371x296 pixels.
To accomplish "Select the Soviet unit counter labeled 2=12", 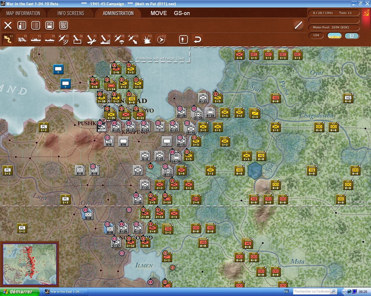I will (131, 242).
